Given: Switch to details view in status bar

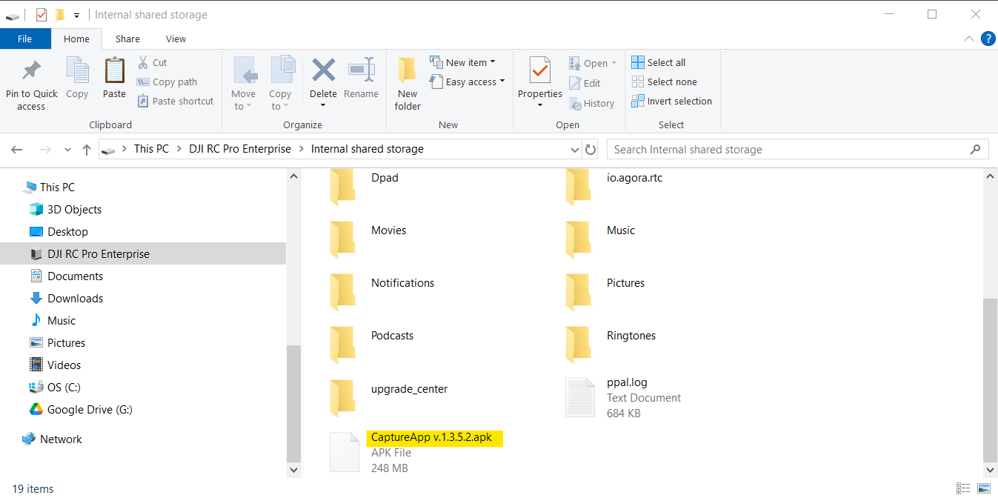Looking at the screenshot, I should click(x=964, y=488).
